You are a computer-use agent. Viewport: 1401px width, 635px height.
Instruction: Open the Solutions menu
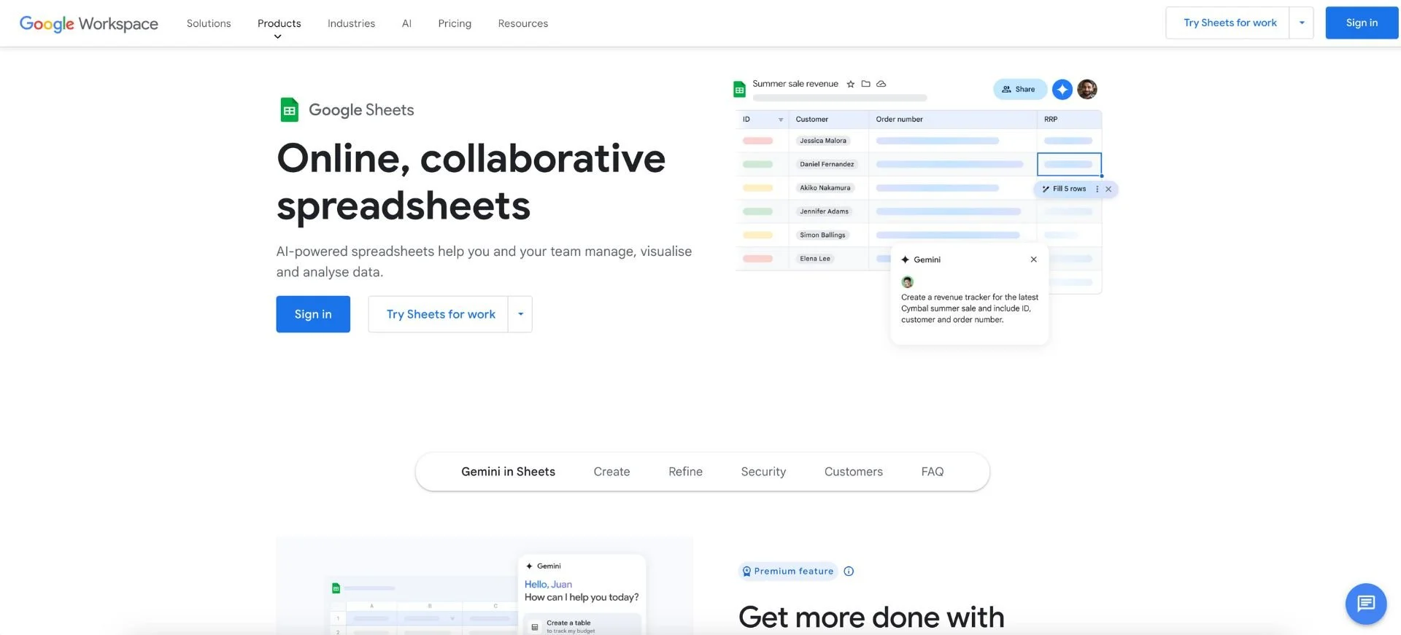pyautogui.click(x=209, y=23)
